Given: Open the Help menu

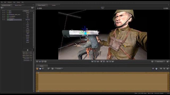Looking at the screenshot, I should tap(22, 2).
